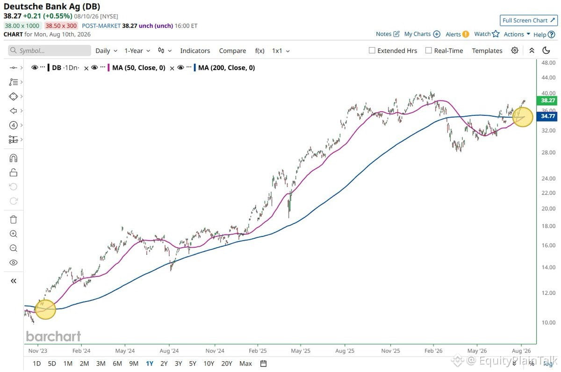The width and height of the screenshot is (561, 372).
Task: Click the undo arrow icon
Action: pos(13,187)
